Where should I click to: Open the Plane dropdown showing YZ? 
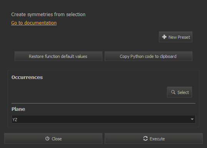pyautogui.click(x=103, y=119)
